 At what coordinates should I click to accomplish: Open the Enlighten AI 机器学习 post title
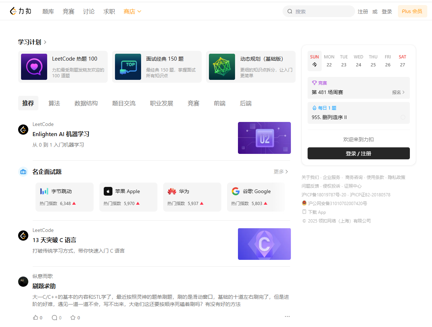pyautogui.click(x=61, y=134)
